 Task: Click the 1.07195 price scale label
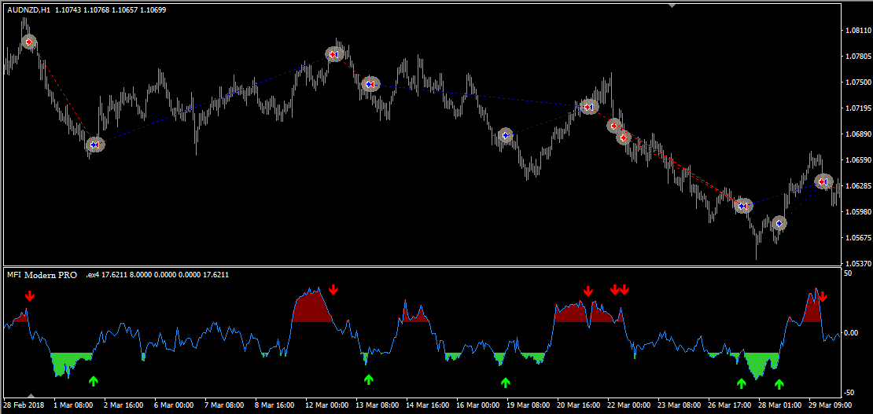pos(858,108)
